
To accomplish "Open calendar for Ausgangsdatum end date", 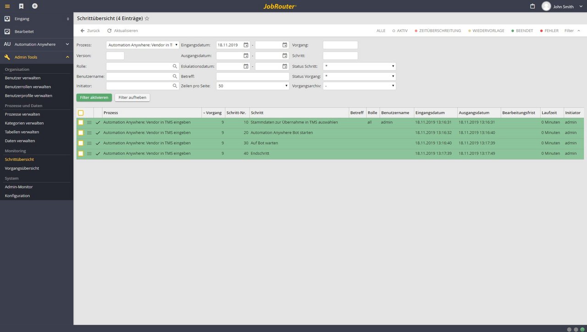I will tap(285, 55).
